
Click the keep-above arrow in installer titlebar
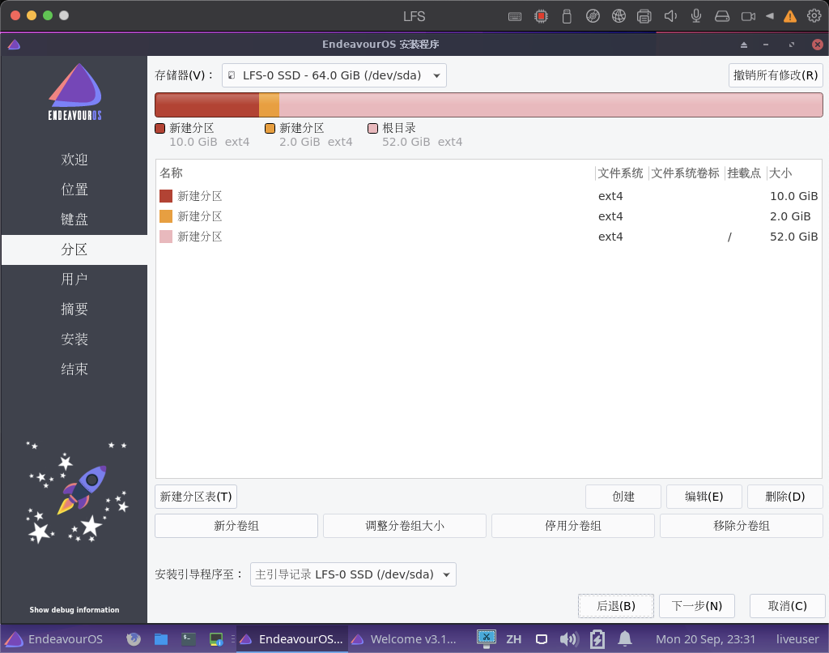pyautogui.click(x=744, y=45)
